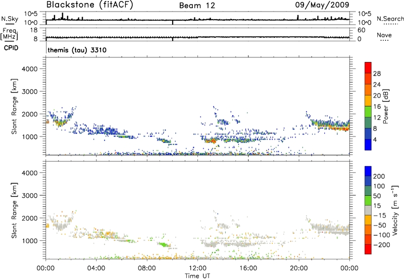
Task: Click the green velocity patch near 09:00 at 800 km
Action: pyautogui.click(x=163, y=244)
